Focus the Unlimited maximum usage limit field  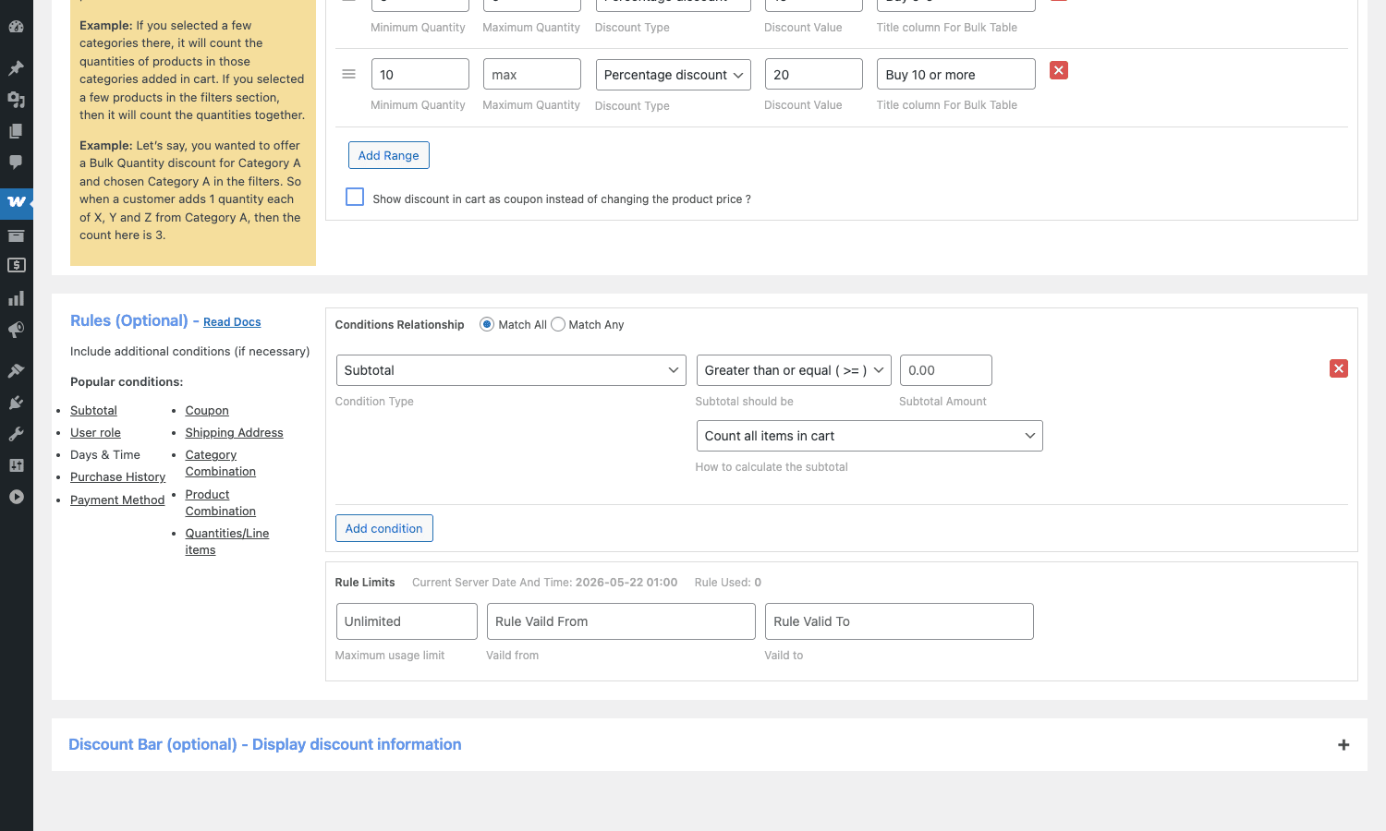pos(407,621)
